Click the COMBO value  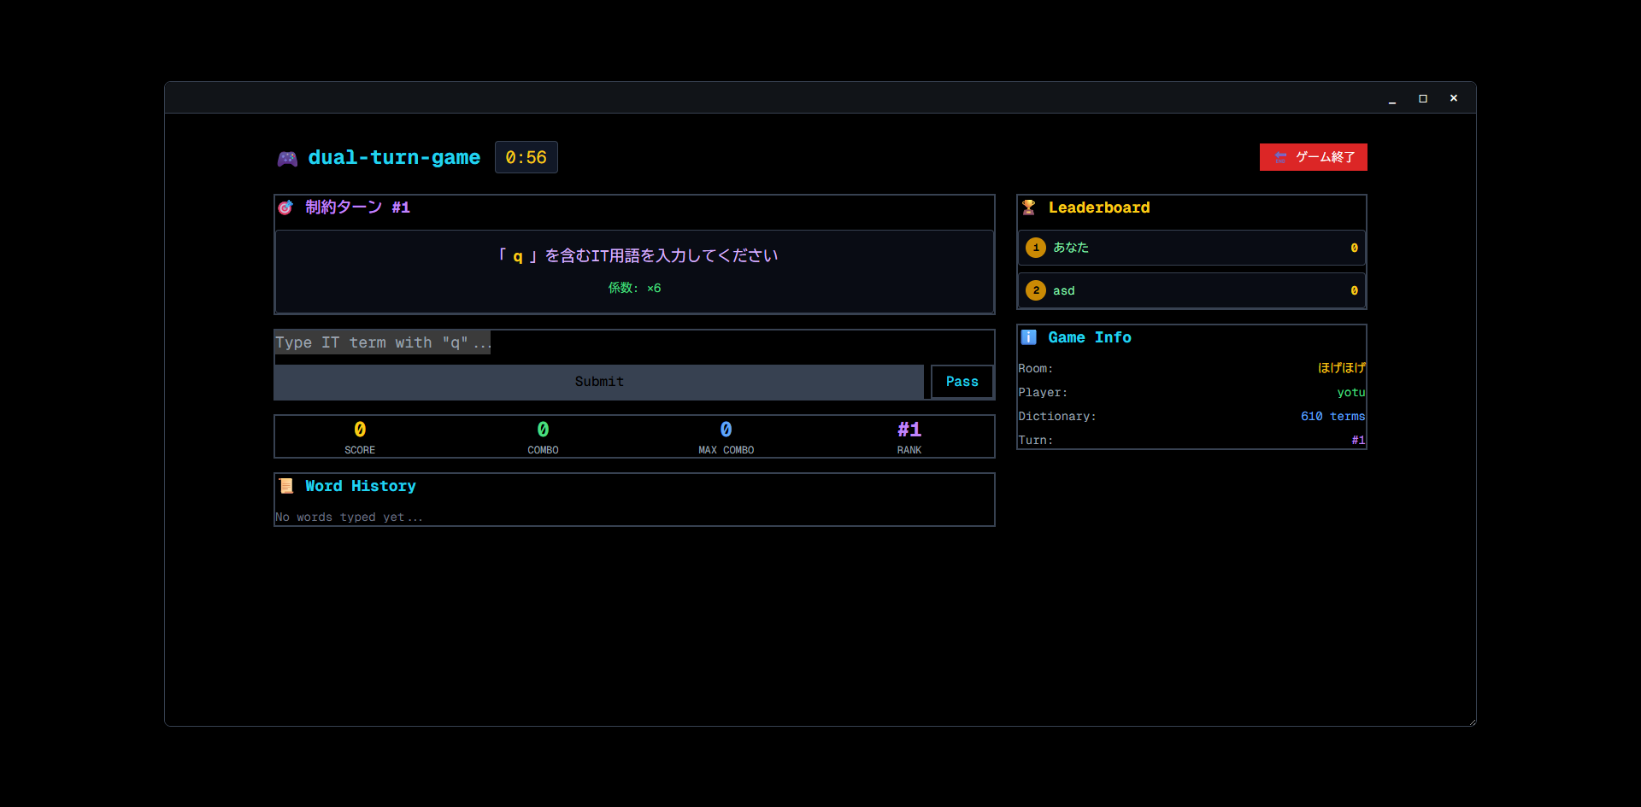pos(543,430)
